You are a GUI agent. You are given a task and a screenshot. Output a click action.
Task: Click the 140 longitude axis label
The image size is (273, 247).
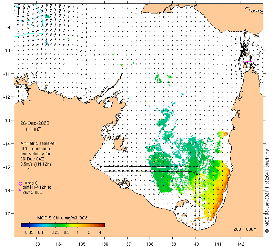tap(195, 244)
